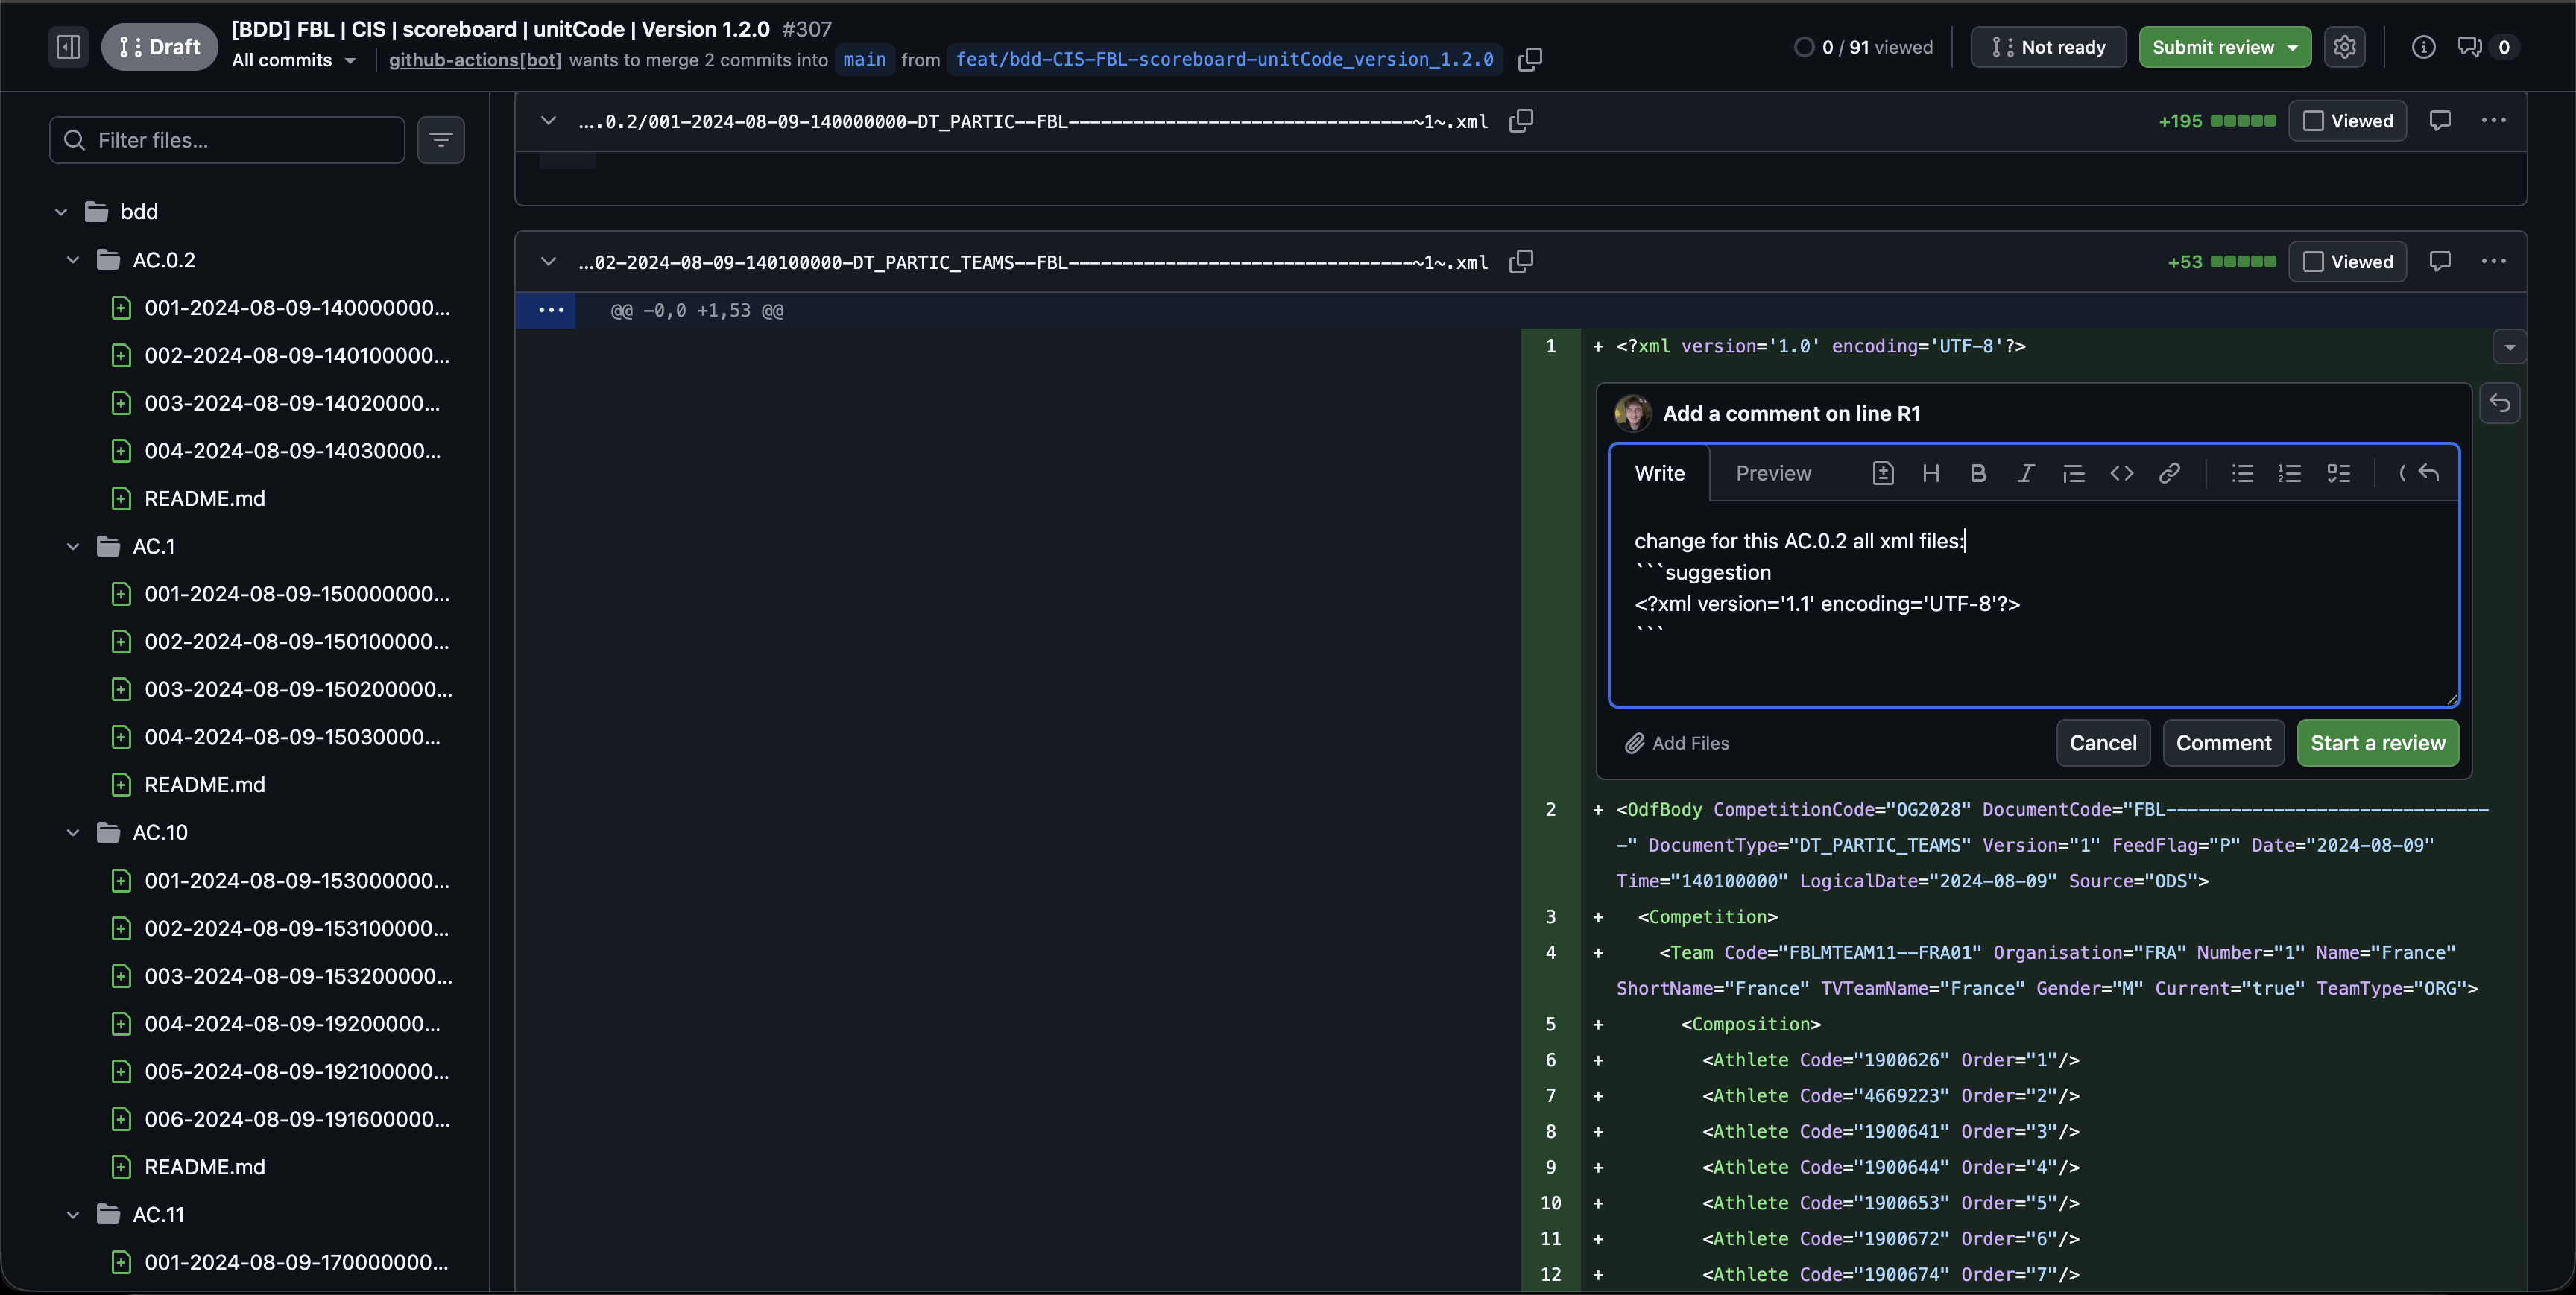Insert numbered list in comment
Image resolution: width=2576 pixels, height=1295 pixels.
click(x=2289, y=473)
